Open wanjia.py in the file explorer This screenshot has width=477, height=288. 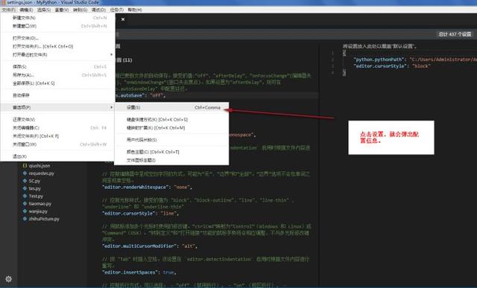tap(38, 211)
